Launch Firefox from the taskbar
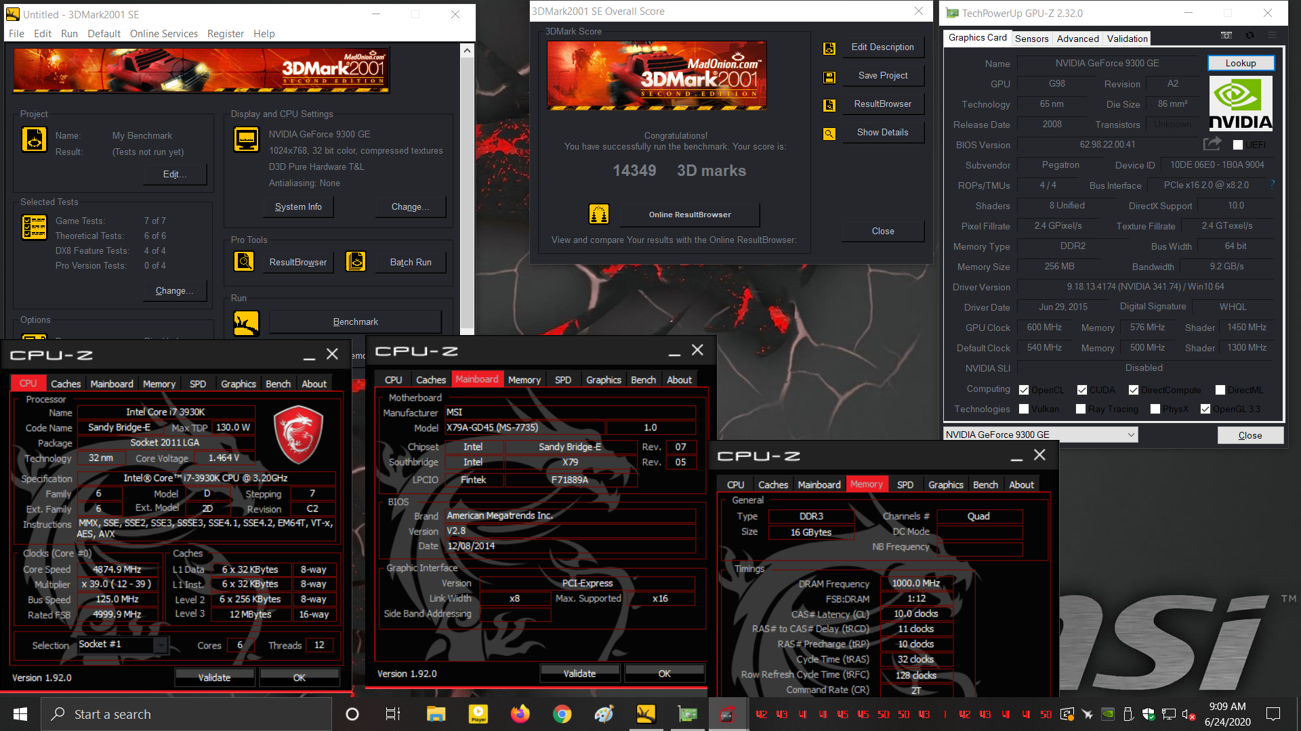Viewport: 1301px width, 731px height. click(x=520, y=714)
